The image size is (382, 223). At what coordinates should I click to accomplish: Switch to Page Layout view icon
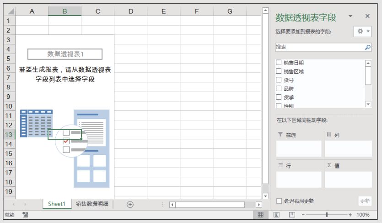276,214
